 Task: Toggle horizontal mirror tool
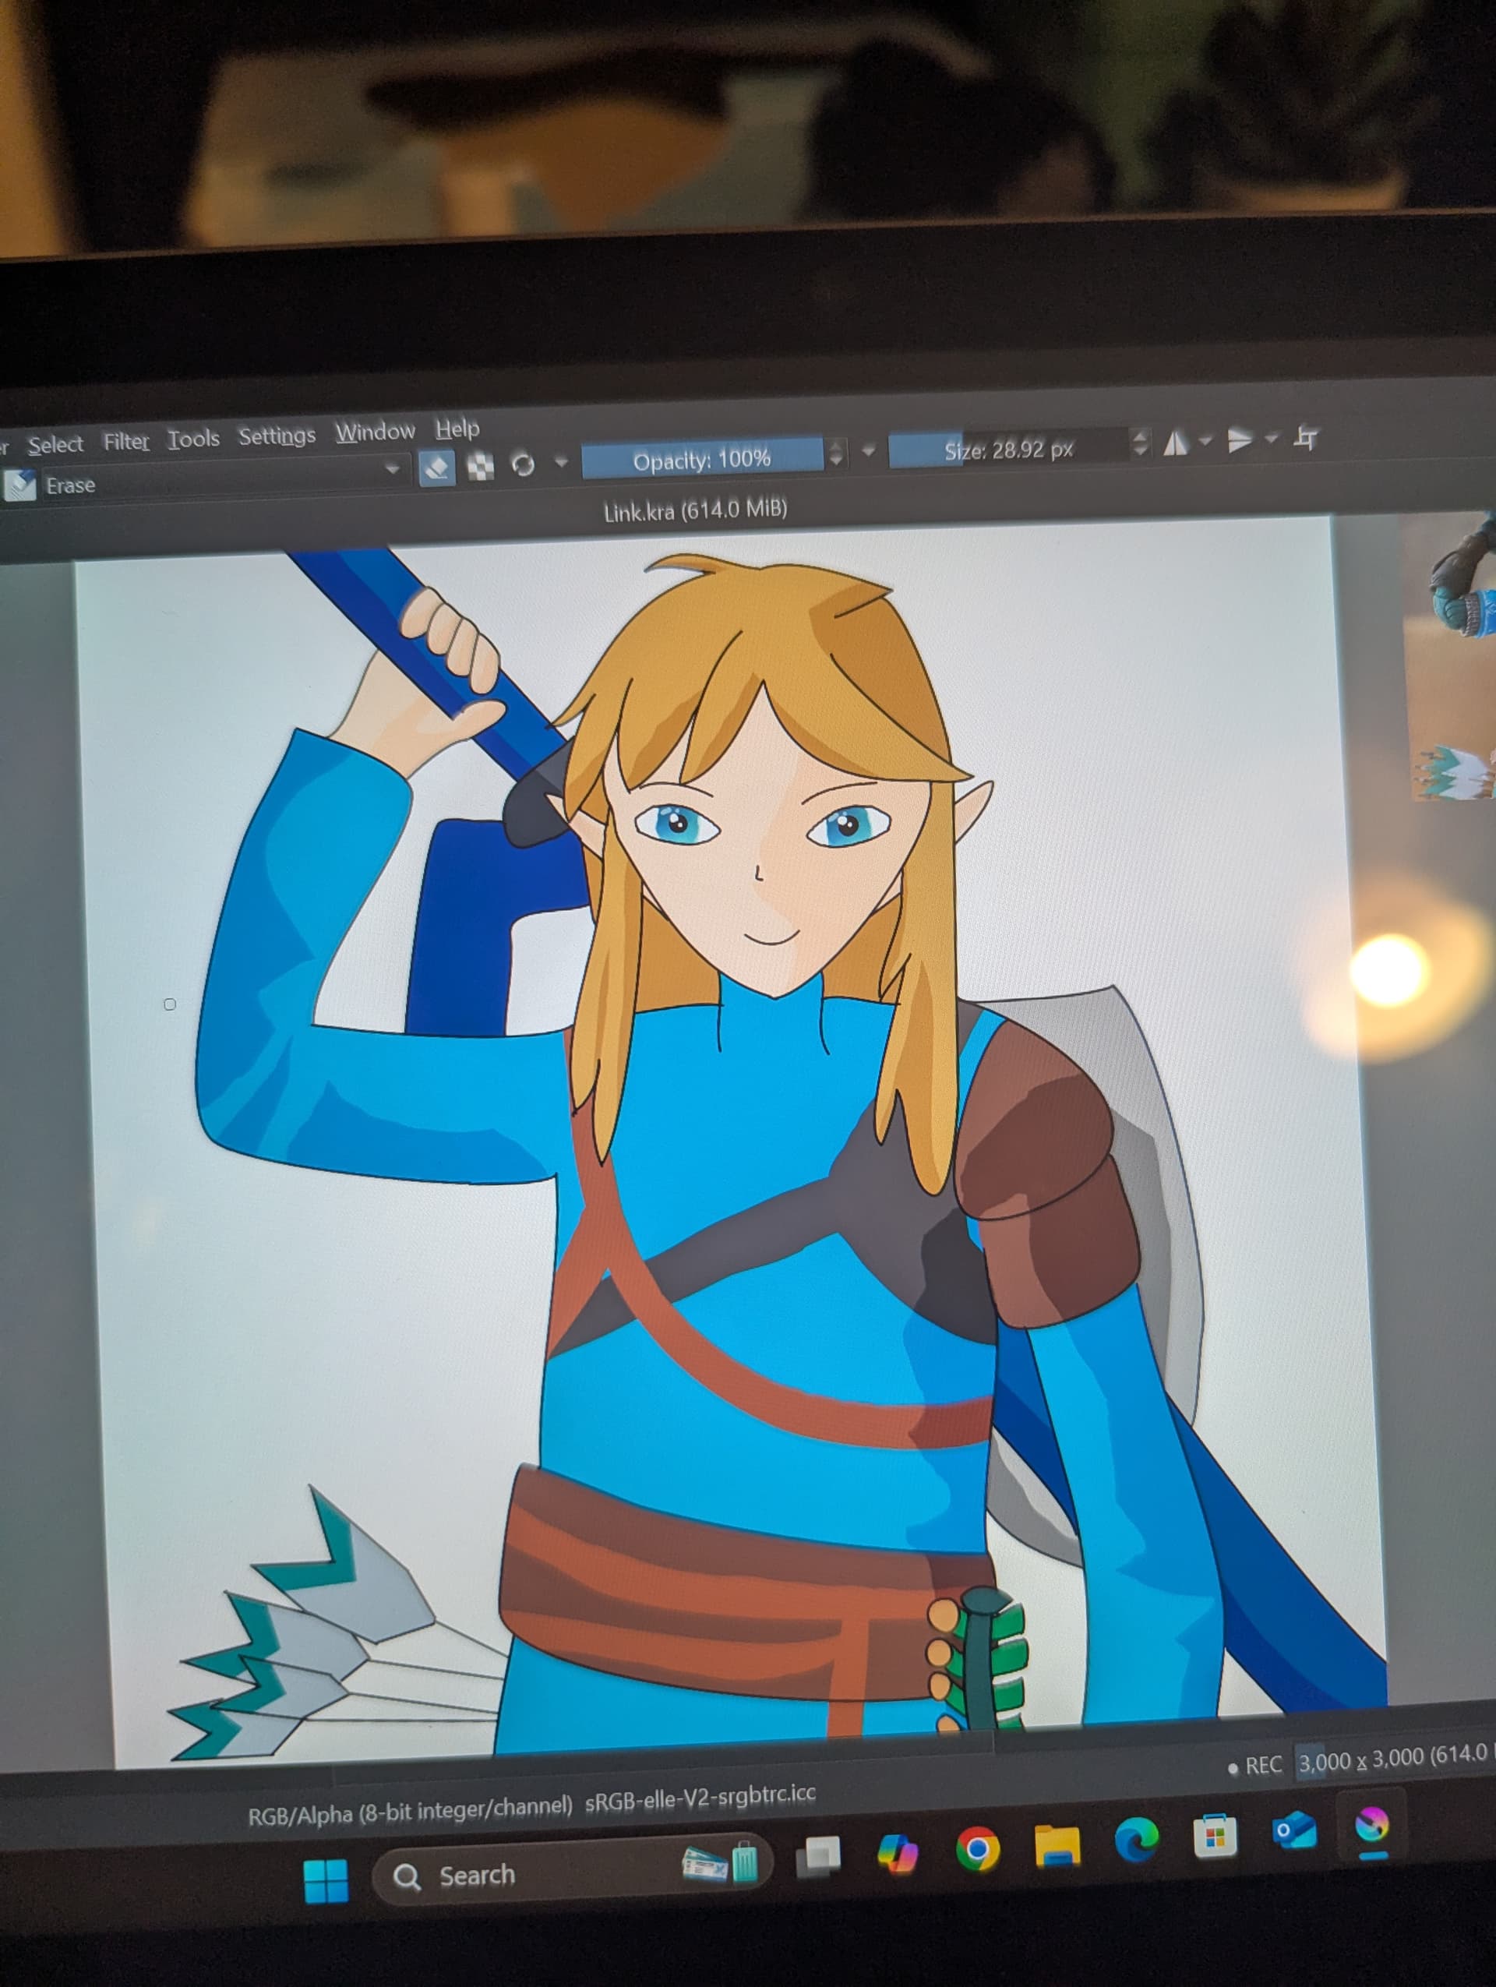(1174, 442)
